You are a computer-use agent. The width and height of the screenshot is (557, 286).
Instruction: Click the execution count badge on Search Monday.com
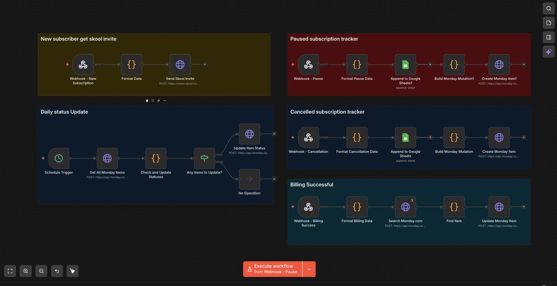(x=412, y=200)
